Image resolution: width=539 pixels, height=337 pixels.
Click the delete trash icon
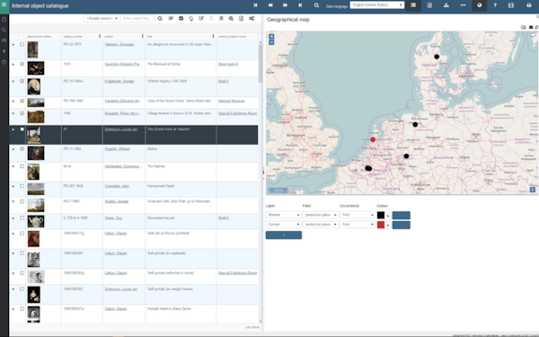(221, 18)
